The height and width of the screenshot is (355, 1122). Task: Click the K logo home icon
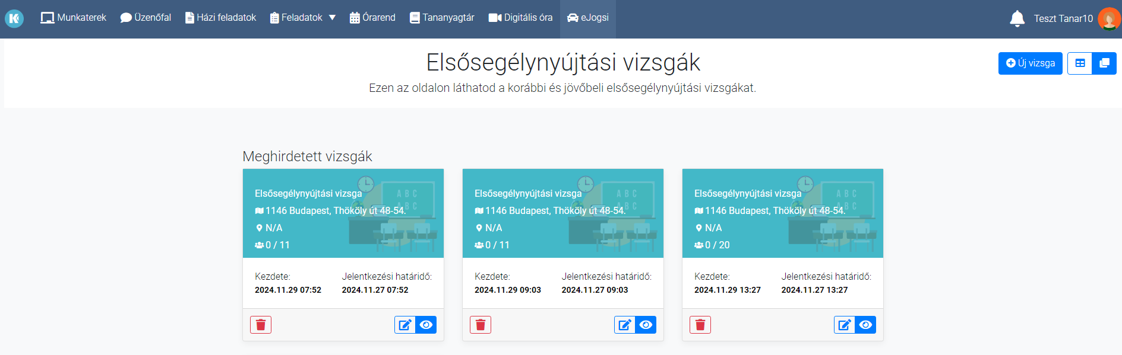click(14, 19)
